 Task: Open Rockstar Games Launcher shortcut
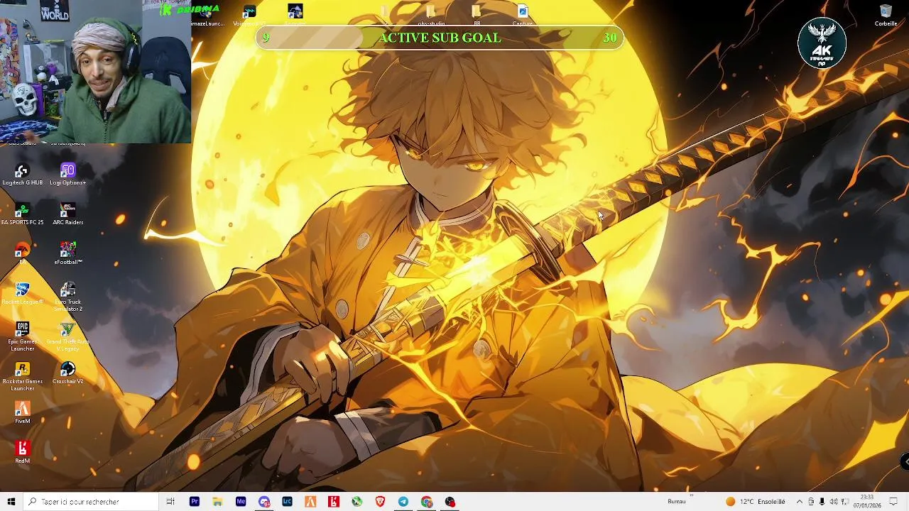[22, 376]
